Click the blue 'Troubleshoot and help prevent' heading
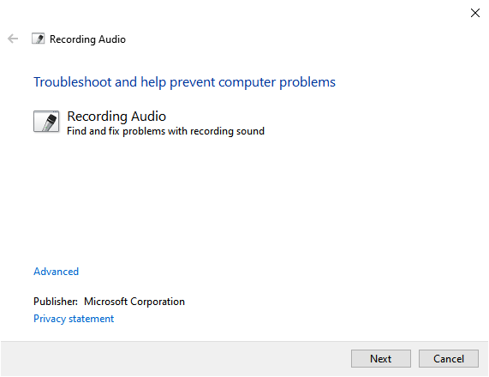 pyautogui.click(x=184, y=82)
